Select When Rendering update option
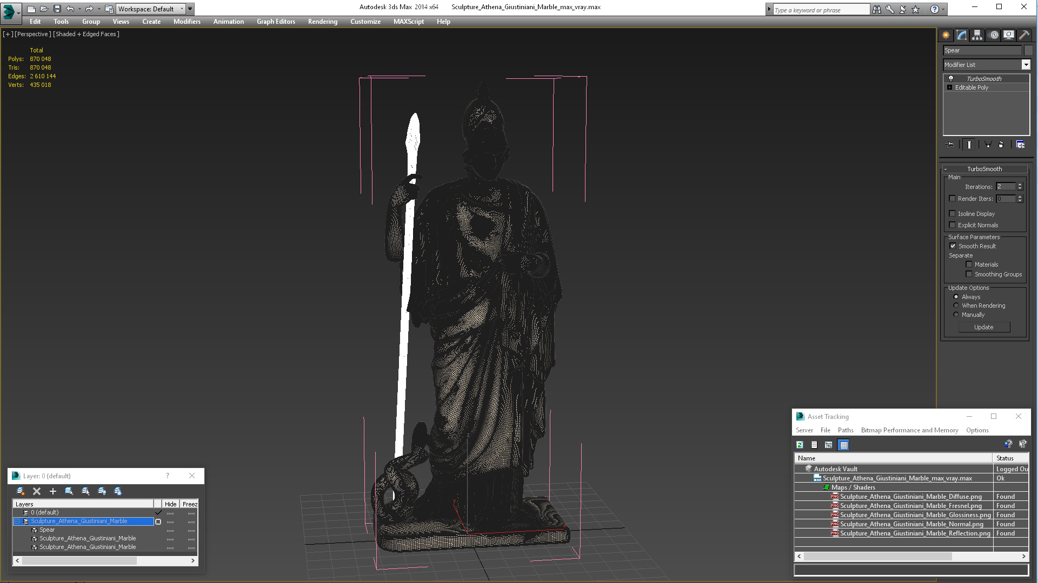 (x=956, y=306)
